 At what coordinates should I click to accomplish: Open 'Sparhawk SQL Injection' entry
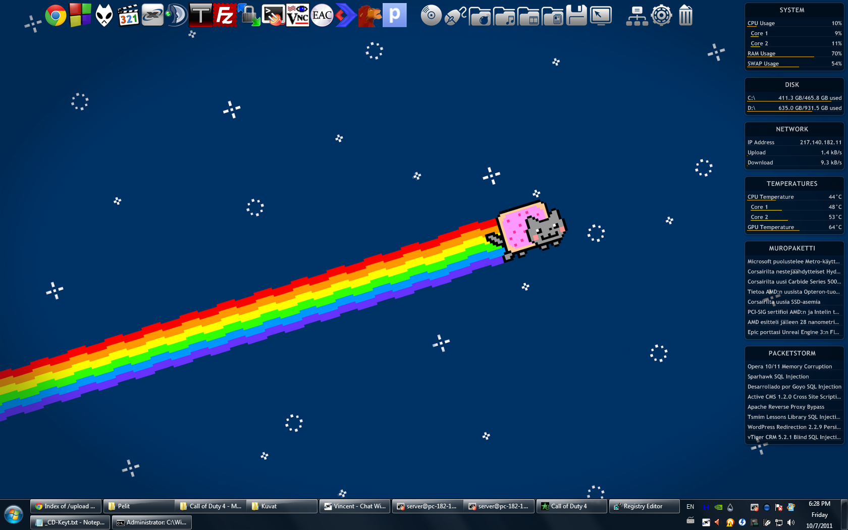778,377
